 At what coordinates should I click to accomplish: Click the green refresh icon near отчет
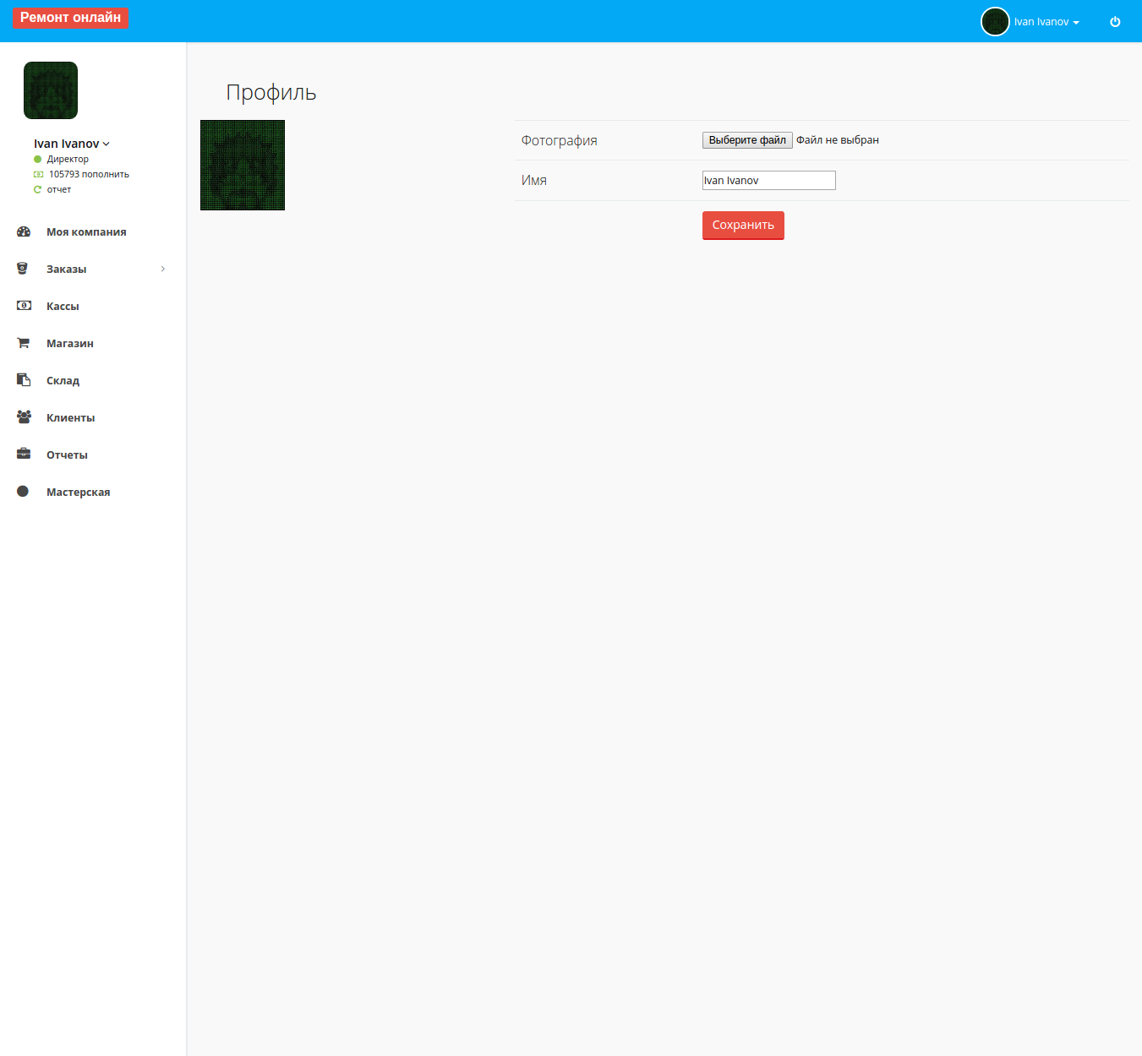pos(37,189)
